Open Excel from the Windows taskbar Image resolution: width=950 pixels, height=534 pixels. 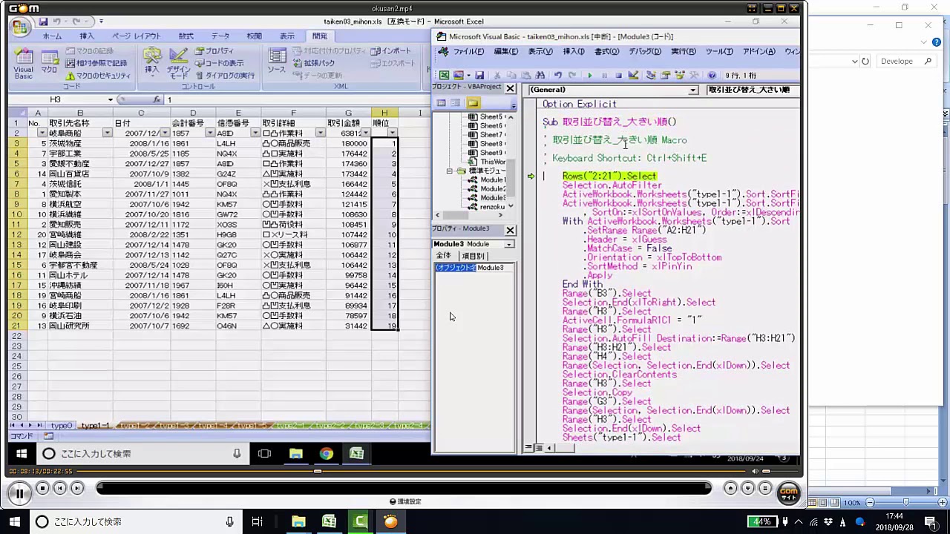329,522
